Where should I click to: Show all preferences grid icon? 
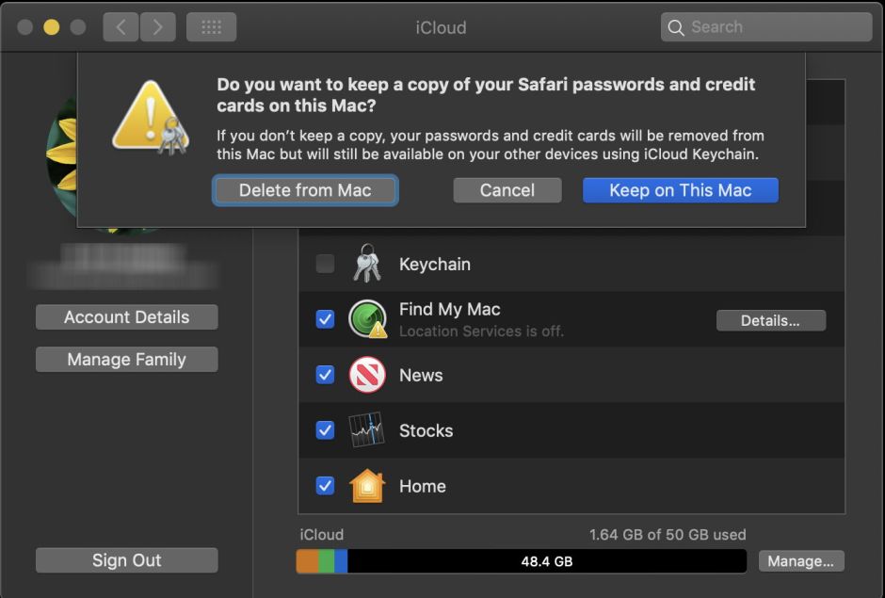(x=211, y=27)
